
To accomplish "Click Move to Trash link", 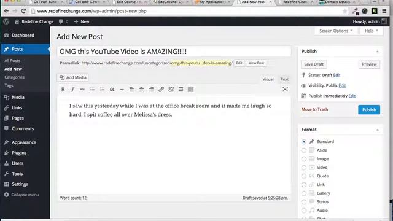I will tap(314, 109).
